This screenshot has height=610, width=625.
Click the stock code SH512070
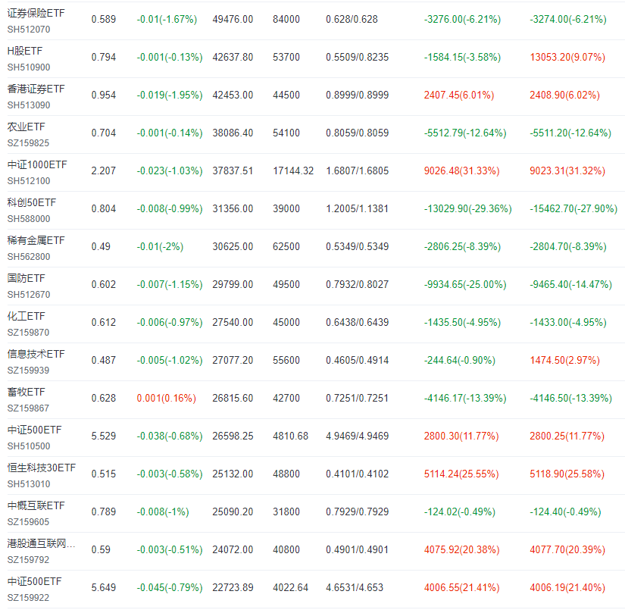click(x=29, y=30)
